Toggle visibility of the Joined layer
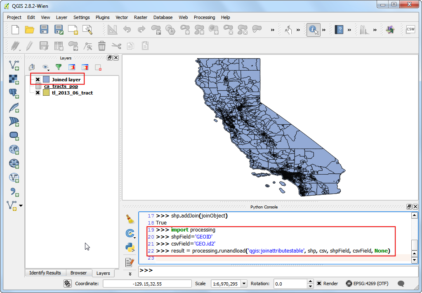The height and width of the screenshot is (293, 422). tap(38, 80)
